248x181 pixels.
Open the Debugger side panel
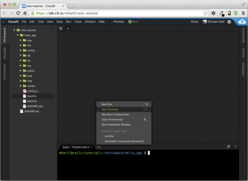click(x=243, y=69)
